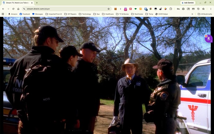Open the blue extension with badge 2
The height and width of the screenshot is (134, 214).
click(x=146, y=9)
